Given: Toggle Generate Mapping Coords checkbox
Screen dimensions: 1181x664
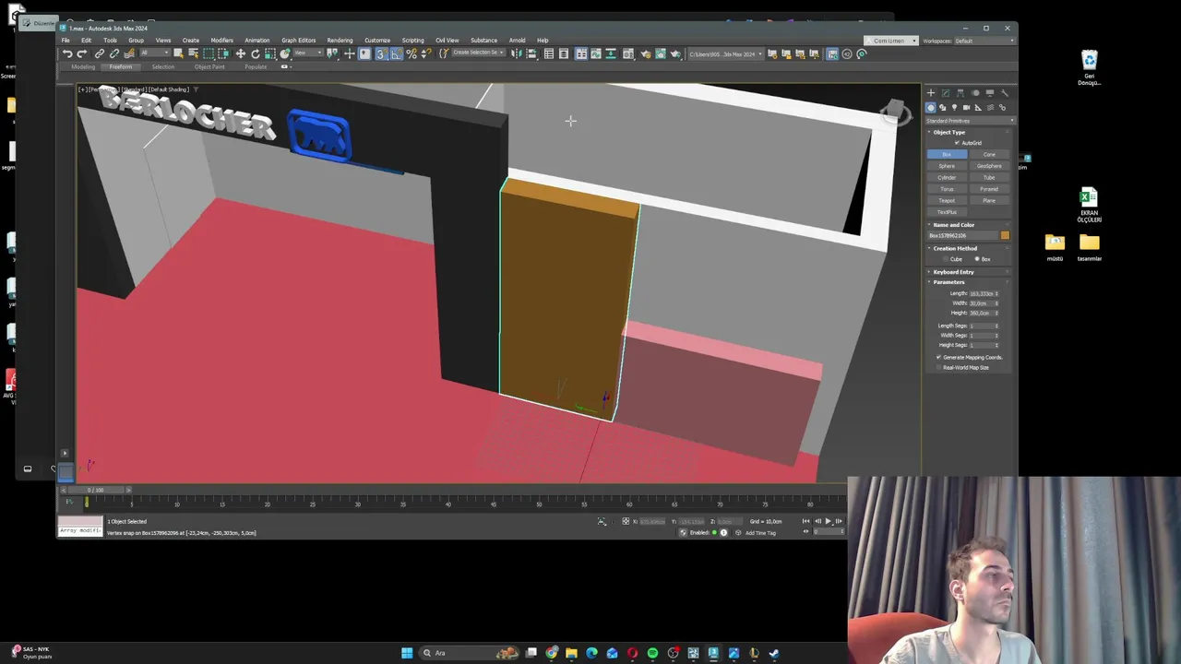Looking at the screenshot, I should (938, 357).
